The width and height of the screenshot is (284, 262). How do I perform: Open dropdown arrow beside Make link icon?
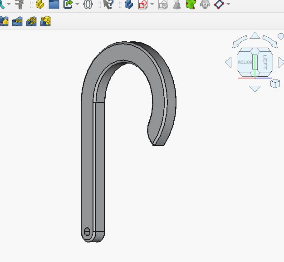[x=77, y=4]
